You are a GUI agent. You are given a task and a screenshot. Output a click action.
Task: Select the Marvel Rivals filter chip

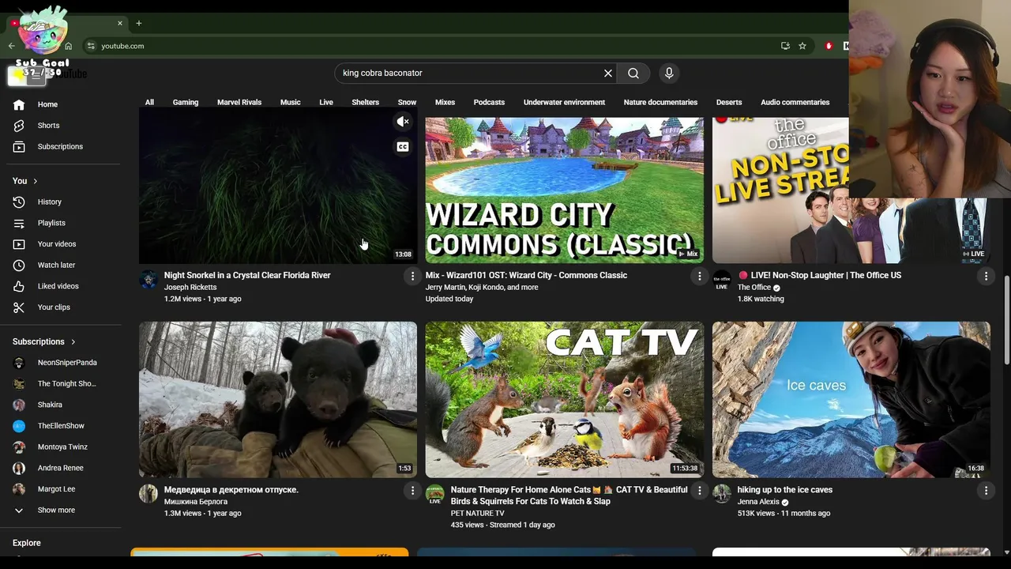coord(239,103)
